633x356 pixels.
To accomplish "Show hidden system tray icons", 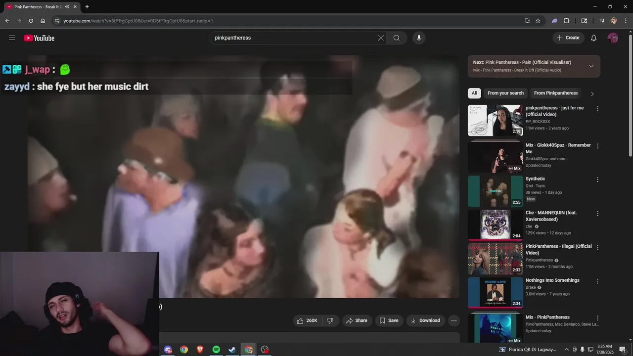I will pyautogui.click(x=567, y=350).
